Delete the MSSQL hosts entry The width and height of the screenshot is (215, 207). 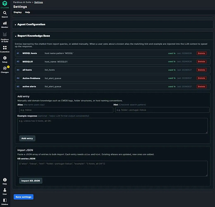(201, 53)
